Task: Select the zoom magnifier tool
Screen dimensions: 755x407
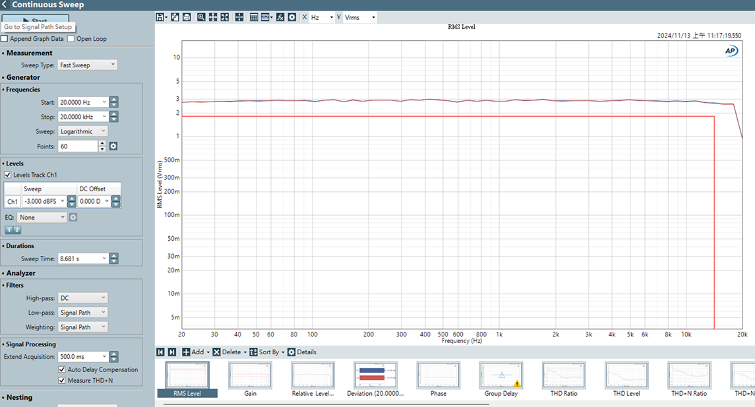Action: pos(201,17)
